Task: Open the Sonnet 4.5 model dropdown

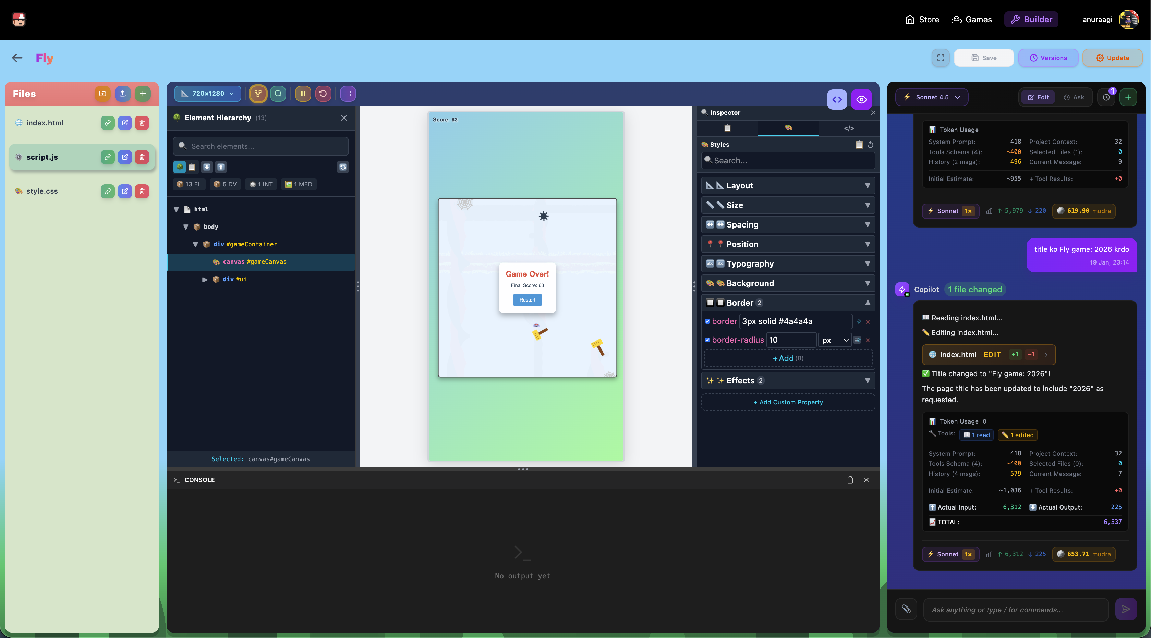Action: (x=931, y=97)
